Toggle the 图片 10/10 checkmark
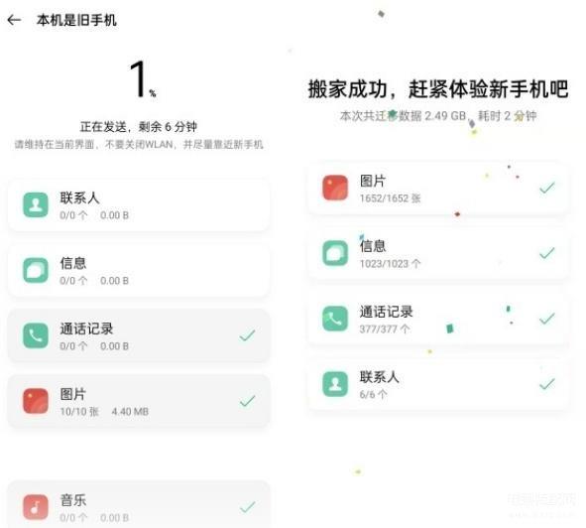 point(248,401)
